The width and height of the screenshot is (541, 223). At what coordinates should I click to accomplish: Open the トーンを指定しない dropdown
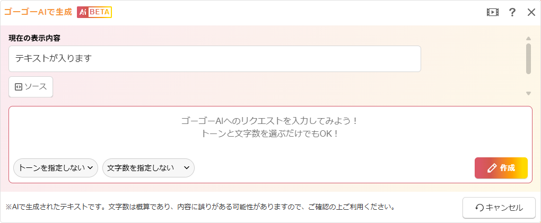pyautogui.click(x=55, y=168)
